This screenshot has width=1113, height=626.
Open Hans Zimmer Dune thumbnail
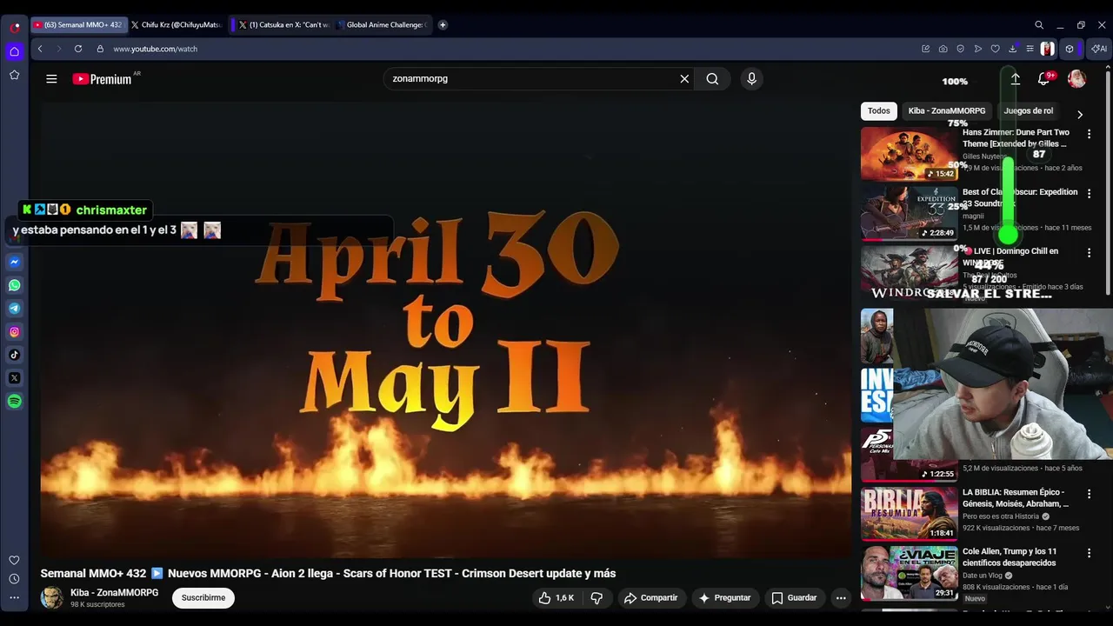tap(910, 154)
